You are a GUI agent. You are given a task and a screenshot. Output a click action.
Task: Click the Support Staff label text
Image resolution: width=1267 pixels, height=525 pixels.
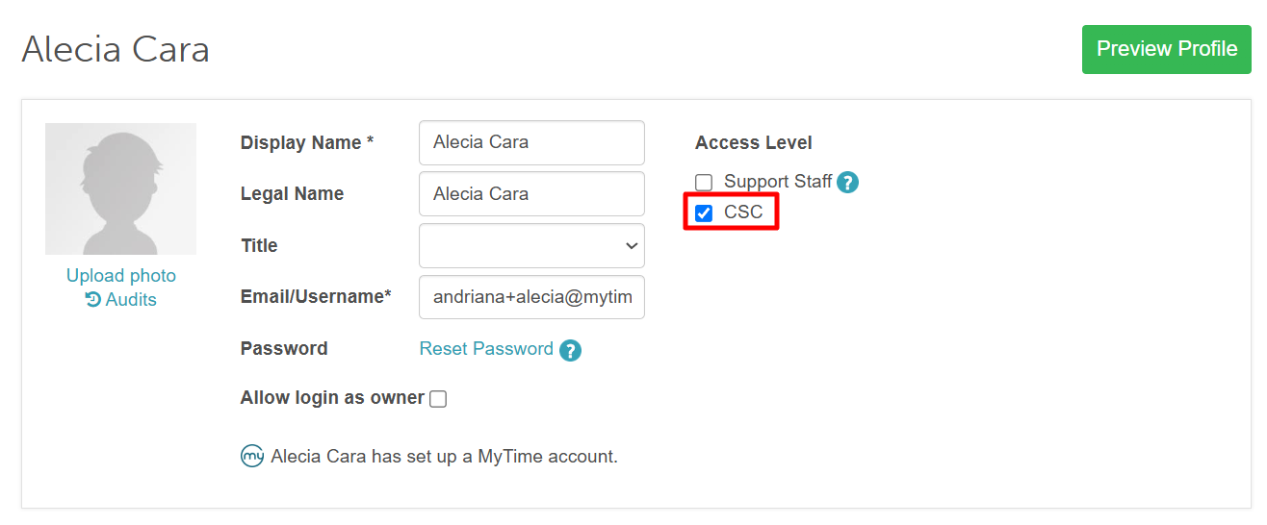(x=778, y=181)
